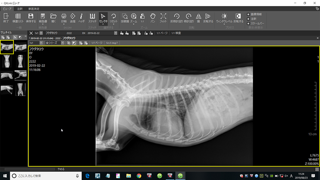Open the 検査リスト exam list
This screenshot has height=180, width=320.
point(18,18)
